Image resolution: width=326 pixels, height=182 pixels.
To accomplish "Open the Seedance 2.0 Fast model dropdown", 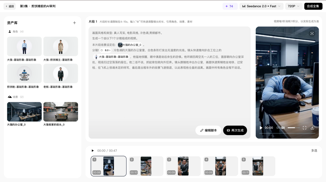I will [x=261, y=6].
